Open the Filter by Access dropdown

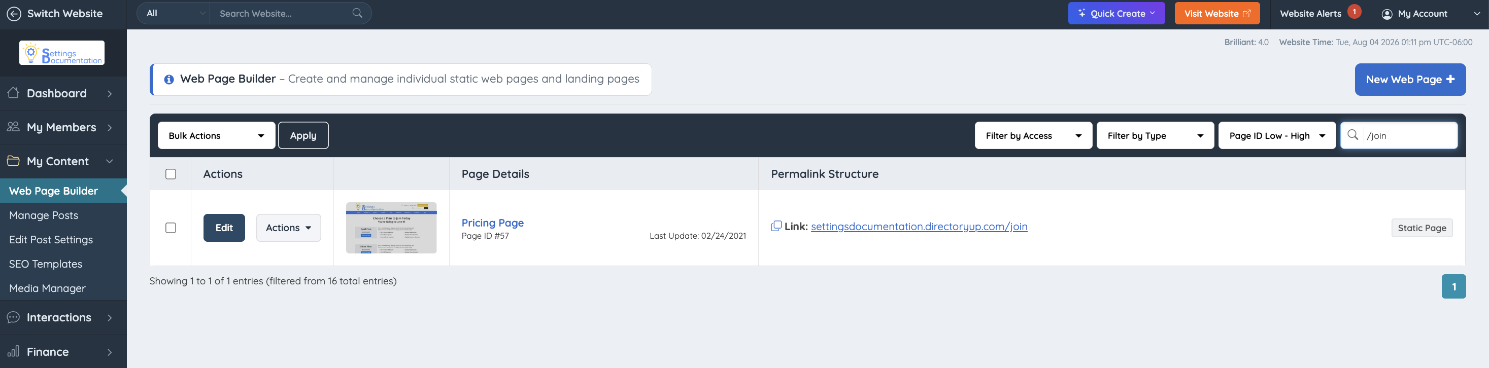click(1033, 135)
